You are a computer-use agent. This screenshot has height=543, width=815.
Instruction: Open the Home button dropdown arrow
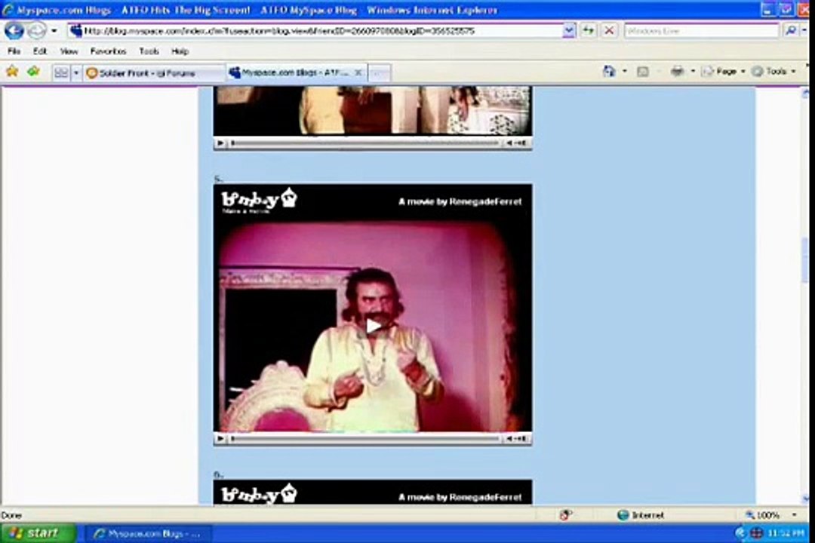(x=625, y=71)
